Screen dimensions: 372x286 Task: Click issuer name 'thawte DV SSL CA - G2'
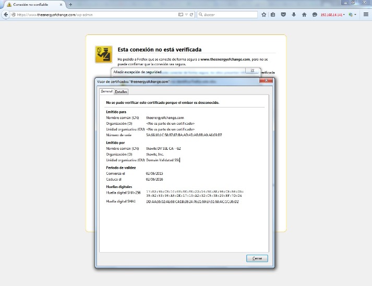[163, 149]
